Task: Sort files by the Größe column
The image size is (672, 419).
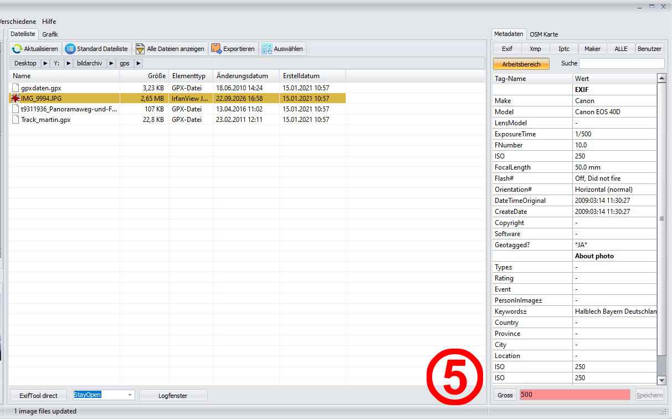Action: (144, 76)
